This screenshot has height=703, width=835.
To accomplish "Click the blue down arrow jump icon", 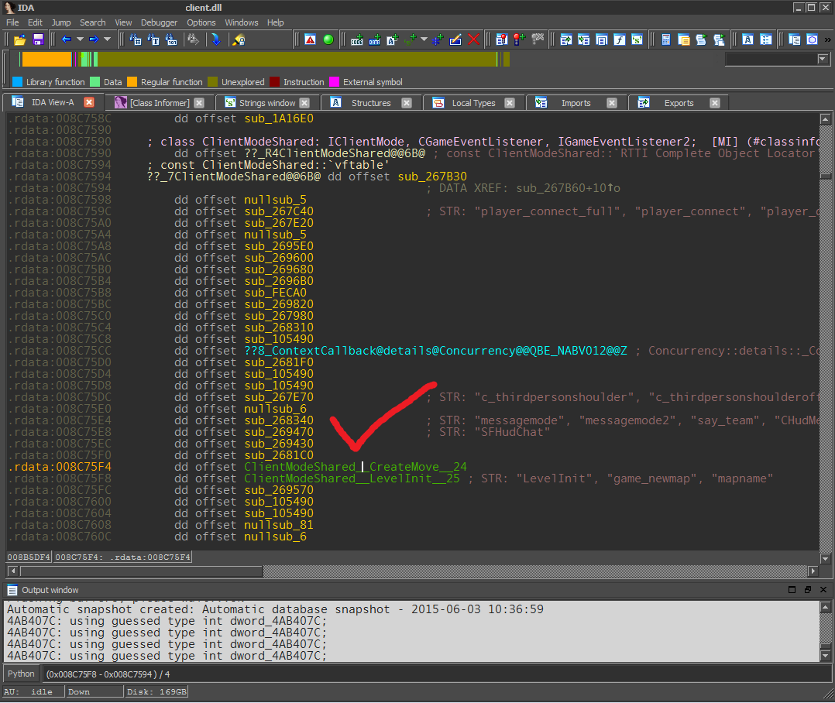I will coord(216,40).
